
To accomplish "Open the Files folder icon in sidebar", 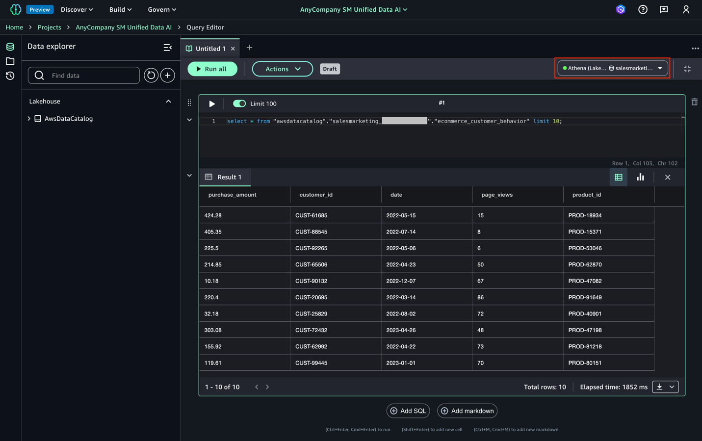I will tap(10, 61).
